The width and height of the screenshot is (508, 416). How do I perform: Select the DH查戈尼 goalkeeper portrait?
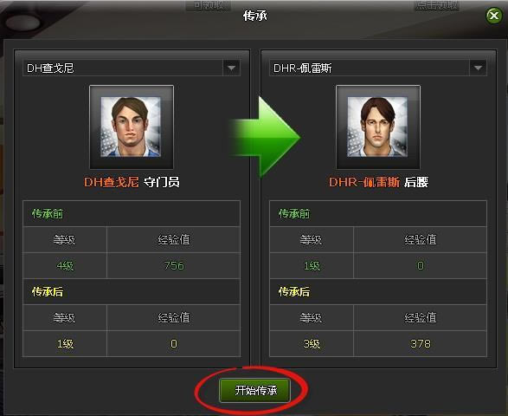pos(132,127)
